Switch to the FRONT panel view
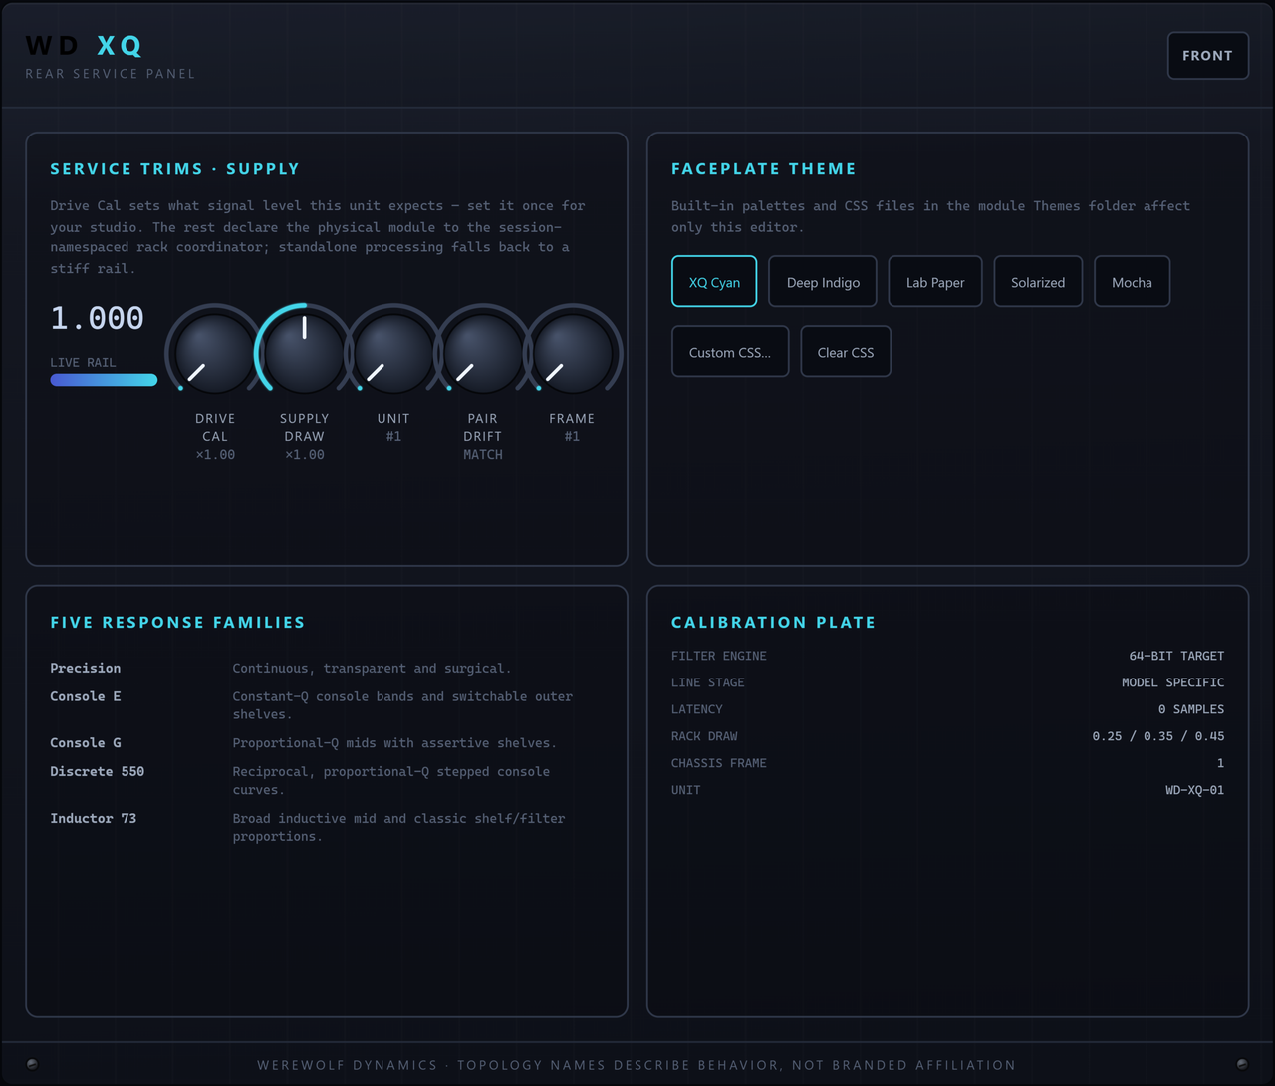 (x=1207, y=56)
